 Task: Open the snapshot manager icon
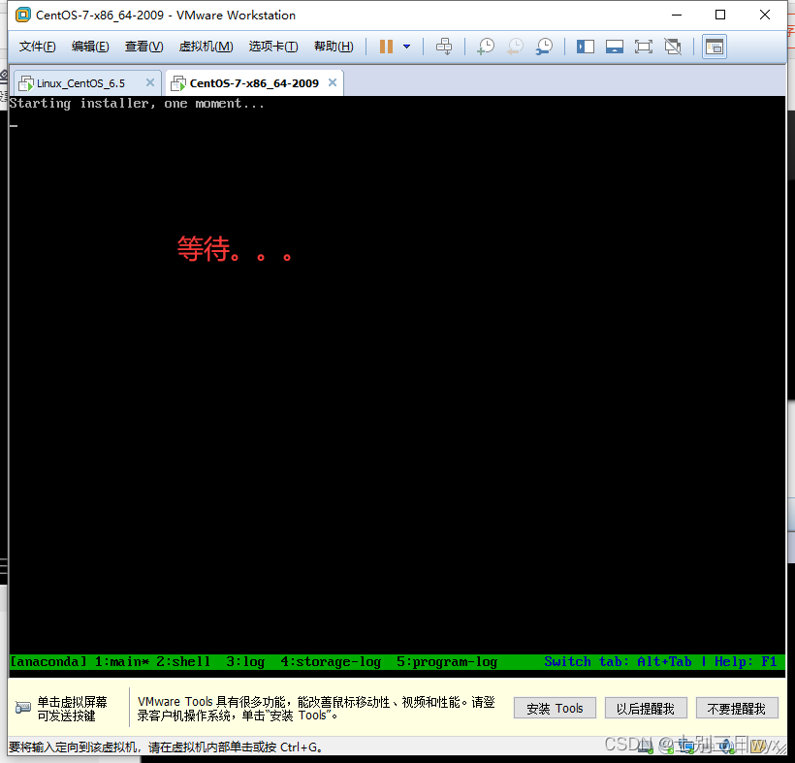[x=544, y=47]
